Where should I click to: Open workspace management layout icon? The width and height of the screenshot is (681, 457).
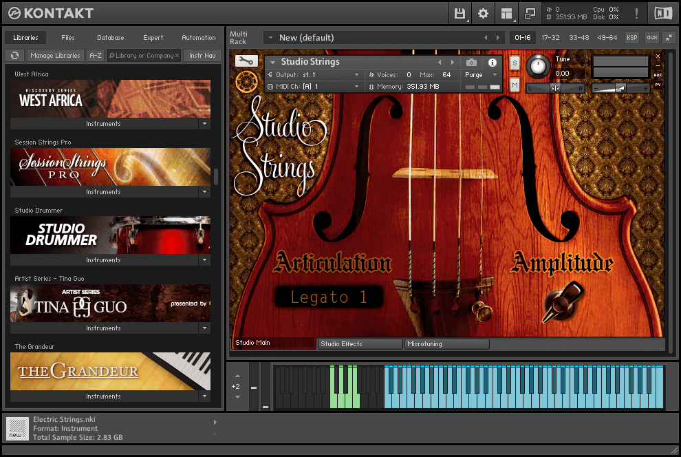(x=506, y=14)
